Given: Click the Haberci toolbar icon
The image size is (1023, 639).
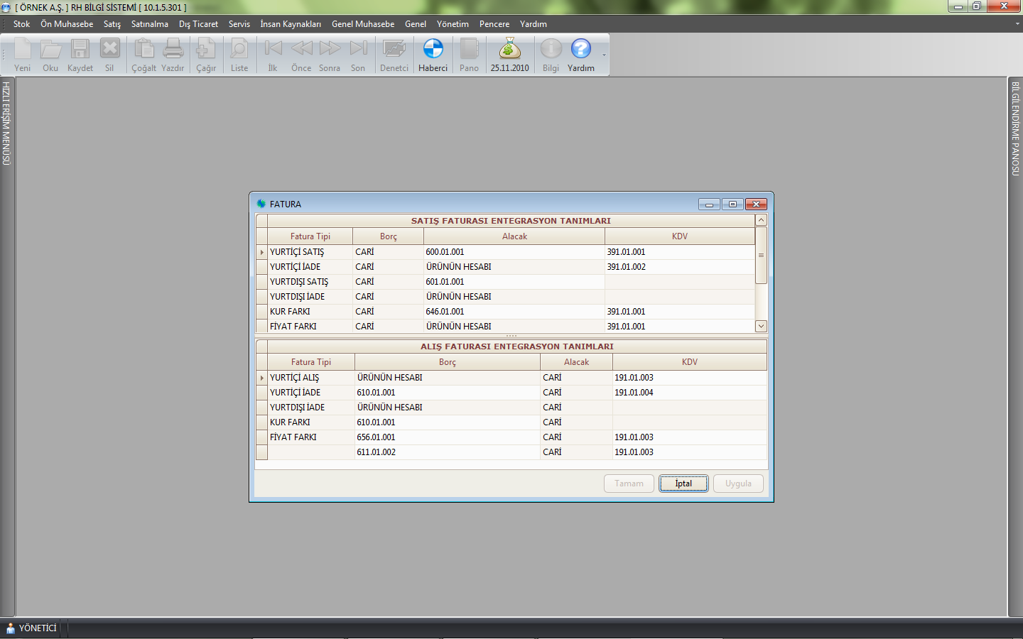Looking at the screenshot, I should [433, 50].
